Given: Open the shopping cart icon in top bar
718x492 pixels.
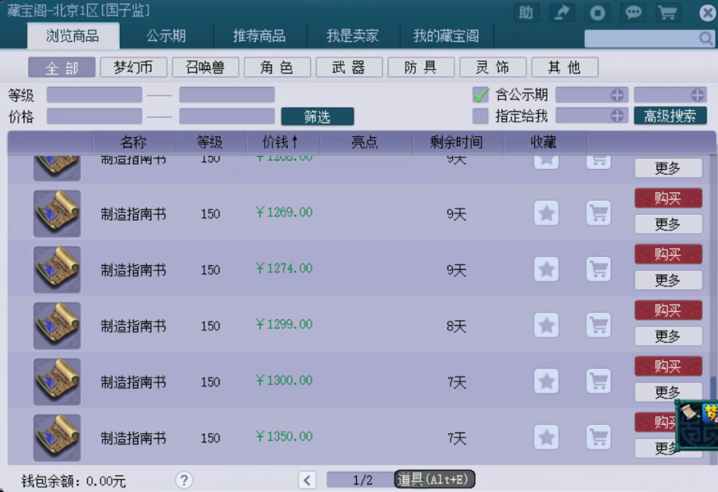Looking at the screenshot, I should point(669,12).
